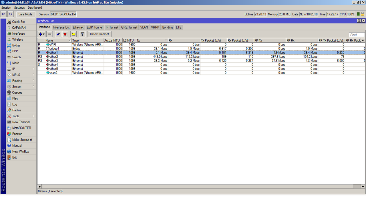366x206 pixels.
Task: Sort by the Actual MTU column header
Action: pos(113,40)
